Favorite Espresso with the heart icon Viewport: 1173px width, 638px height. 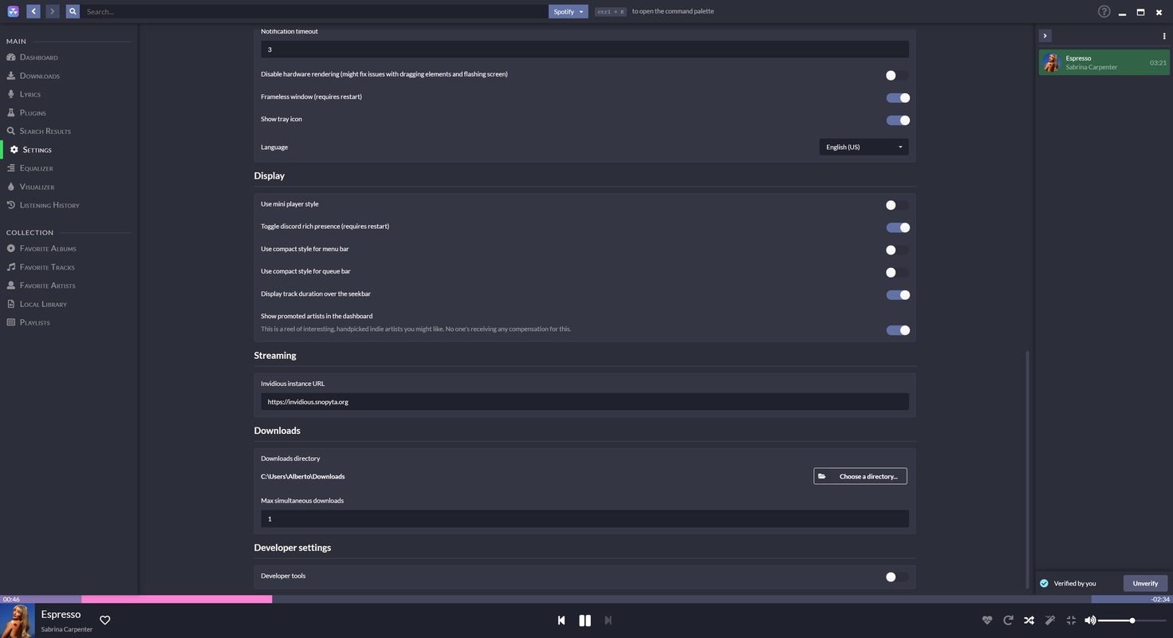click(x=104, y=620)
